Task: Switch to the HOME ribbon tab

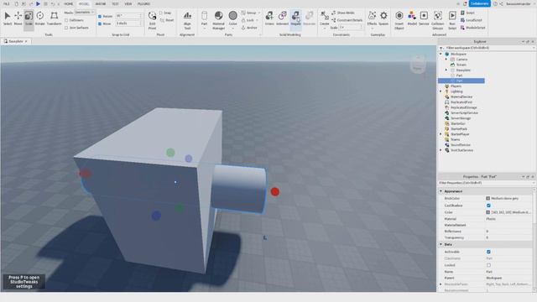Action: 69,3
